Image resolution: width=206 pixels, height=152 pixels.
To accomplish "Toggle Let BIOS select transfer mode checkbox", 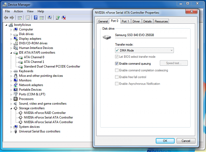I will (x=117, y=57).
